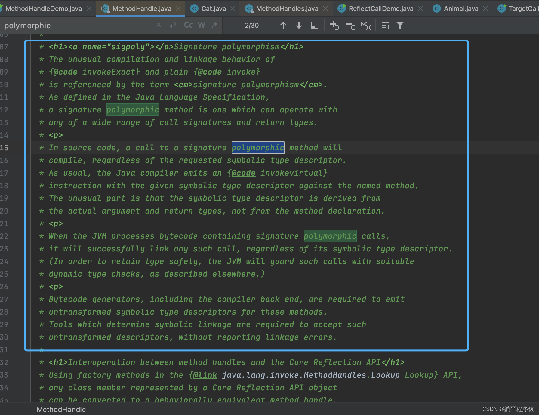The image size is (539, 415).
Task: Click highlighted polymorphic on line 15
Action: (x=258, y=148)
